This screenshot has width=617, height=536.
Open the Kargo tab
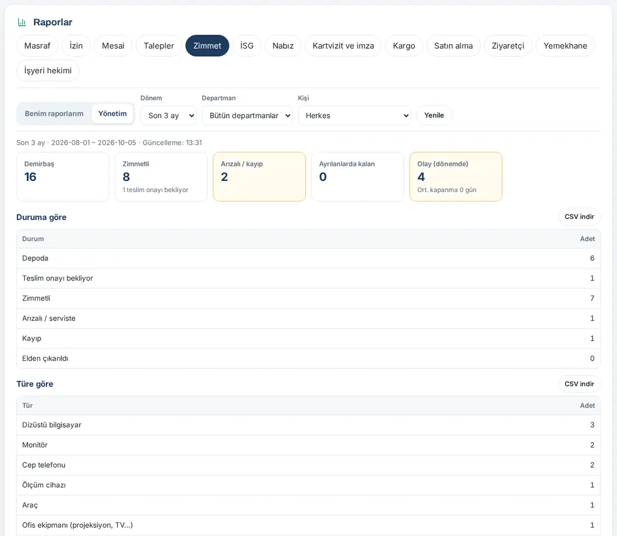click(404, 45)
